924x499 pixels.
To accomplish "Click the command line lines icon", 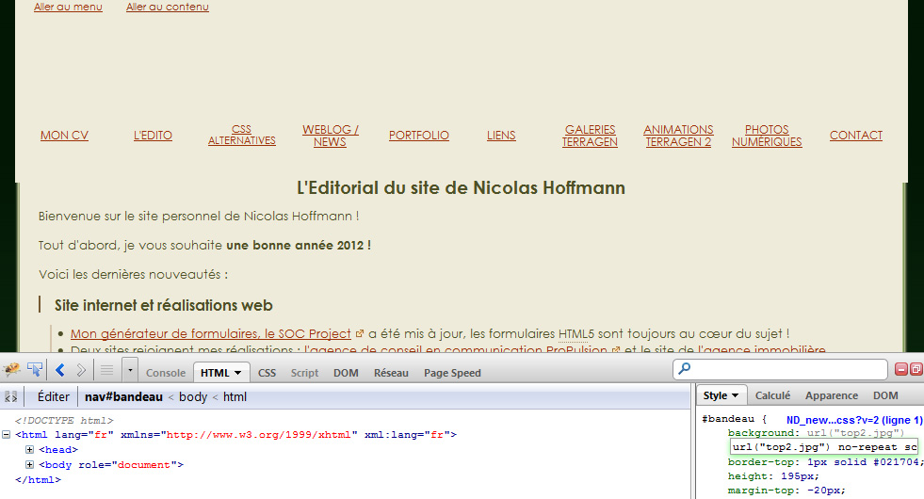I will [106, 370].
